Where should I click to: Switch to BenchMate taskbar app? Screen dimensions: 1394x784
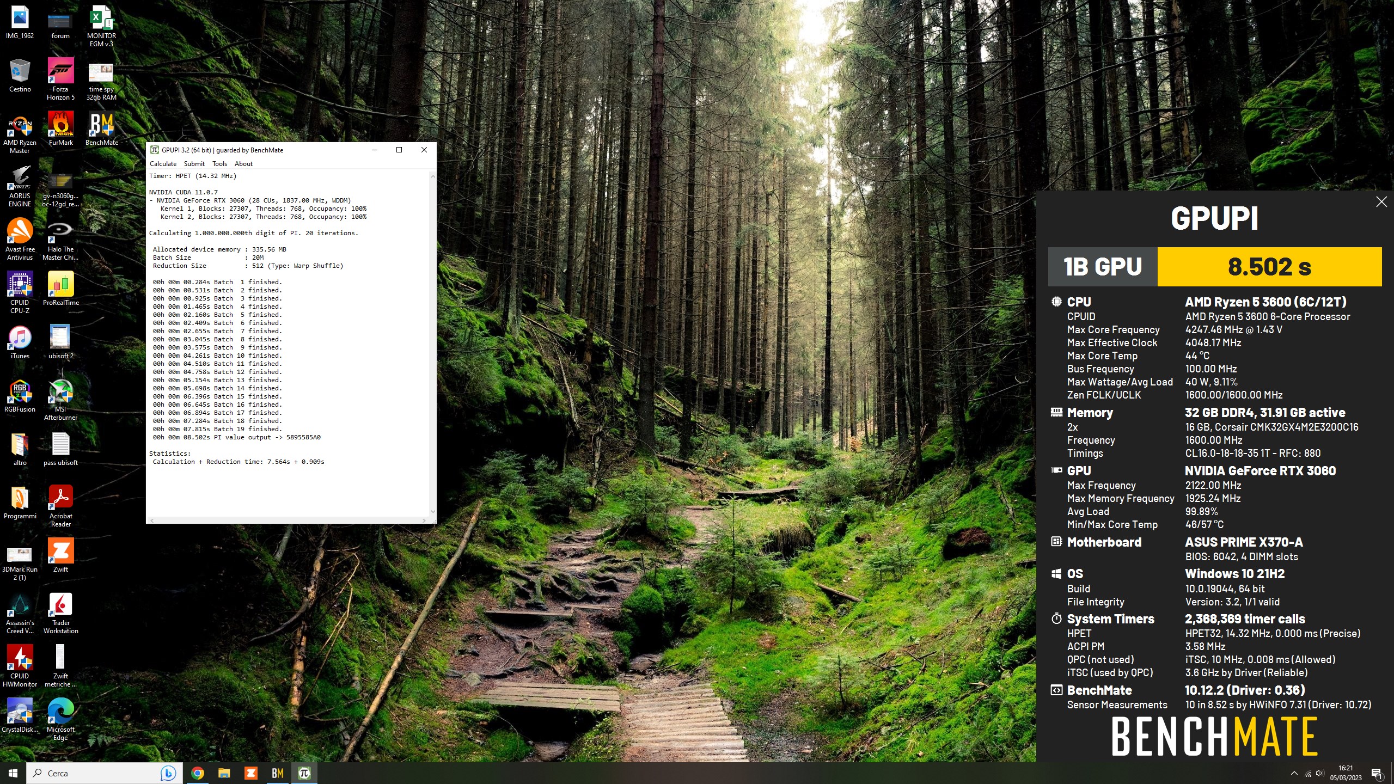(x=277, y=773)
